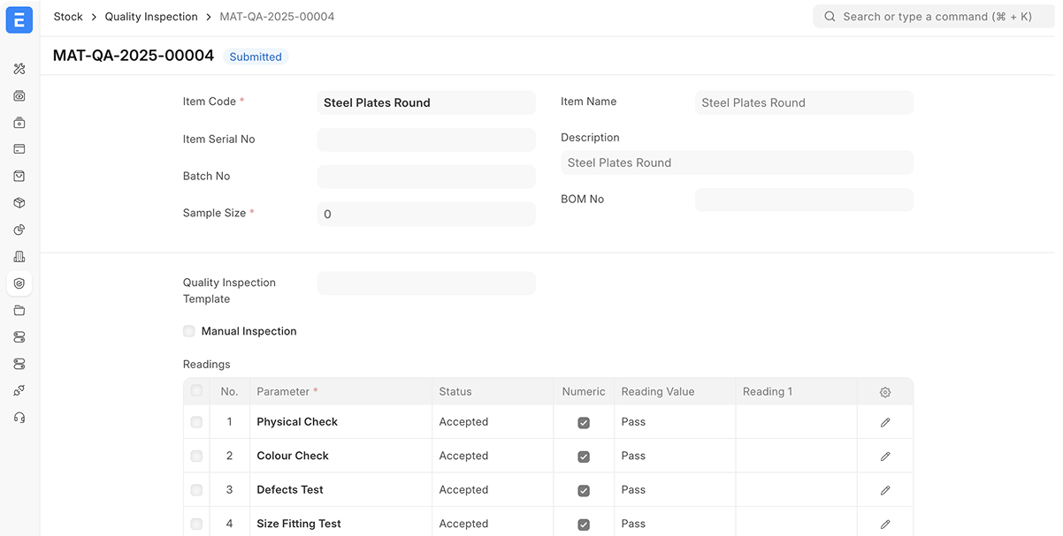1063x536 pixels.
Task: Edit the Physical Check row with pencil
Action: pos(885,423)
